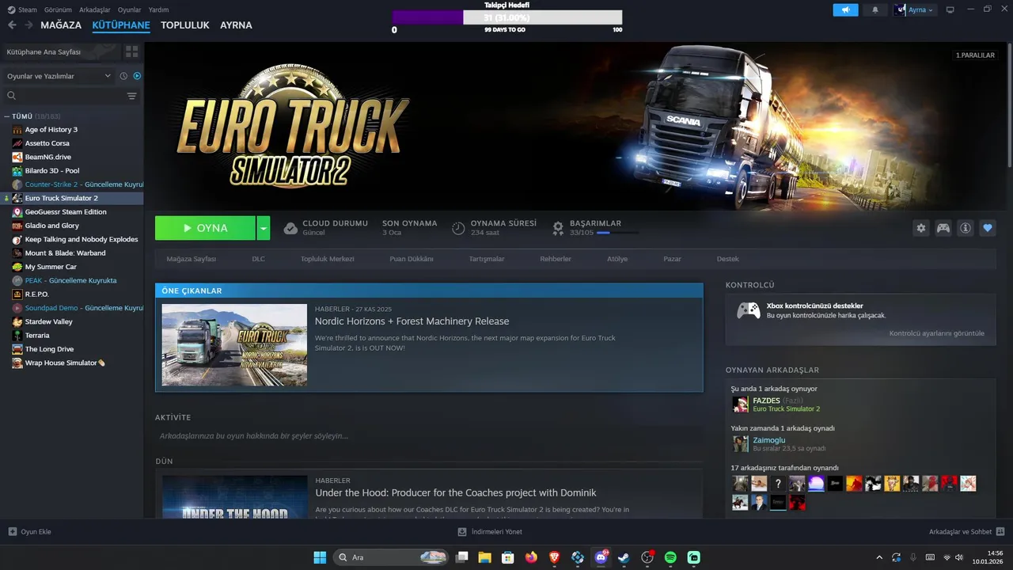The width and height of the screenshot is (1013, 570).
Task: Select BeamNG.drive in library list
Action: [x=48, y=157]
